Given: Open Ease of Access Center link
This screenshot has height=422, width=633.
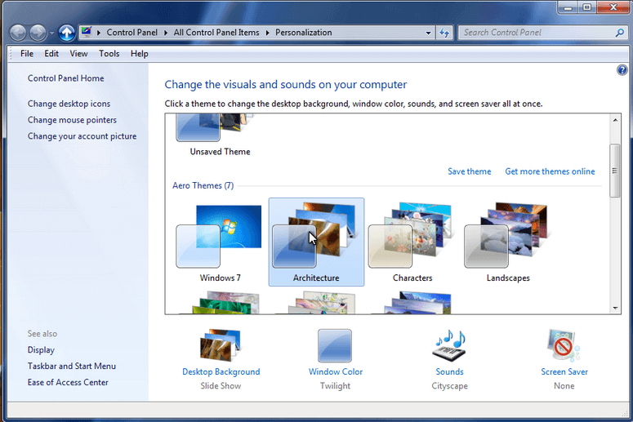Looking at the screenshot, I should [x=68, y=382].
